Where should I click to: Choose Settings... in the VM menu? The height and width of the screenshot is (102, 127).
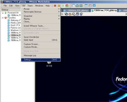coord(41,60)
